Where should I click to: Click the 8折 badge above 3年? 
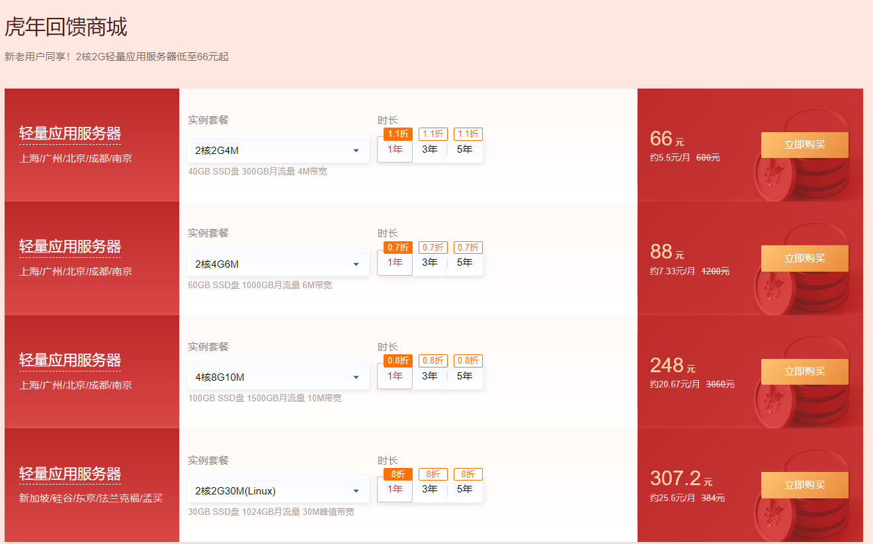(433, 475)
